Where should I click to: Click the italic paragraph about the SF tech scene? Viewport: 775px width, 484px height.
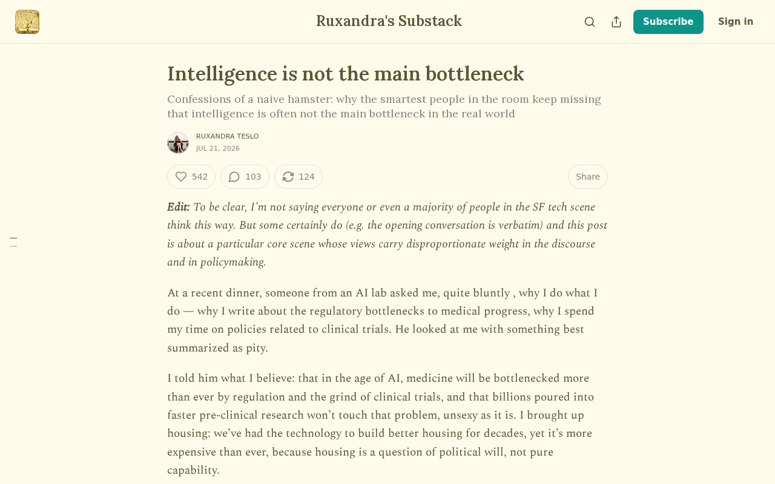[387, 235]
